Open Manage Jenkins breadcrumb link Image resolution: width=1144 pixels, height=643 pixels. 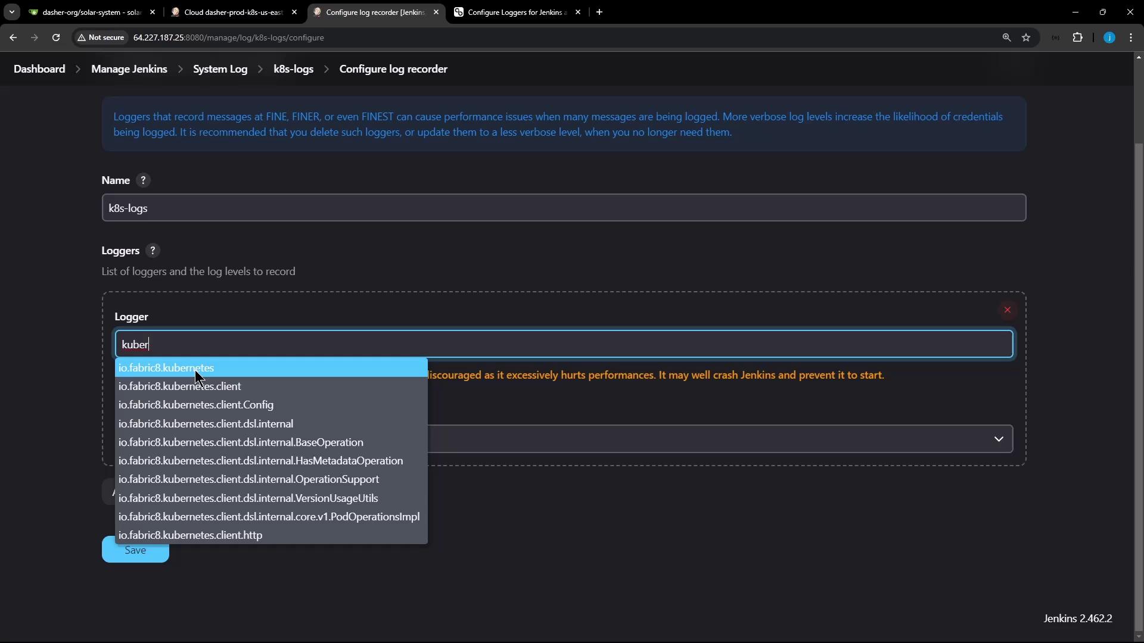(x=129, y=69)
